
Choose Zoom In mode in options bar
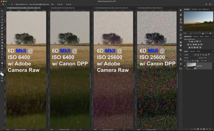9,4
